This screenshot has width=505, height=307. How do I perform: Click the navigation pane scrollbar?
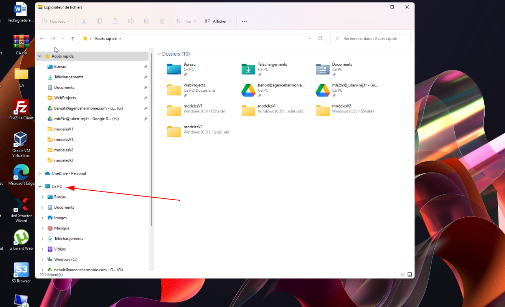[152, 140]
